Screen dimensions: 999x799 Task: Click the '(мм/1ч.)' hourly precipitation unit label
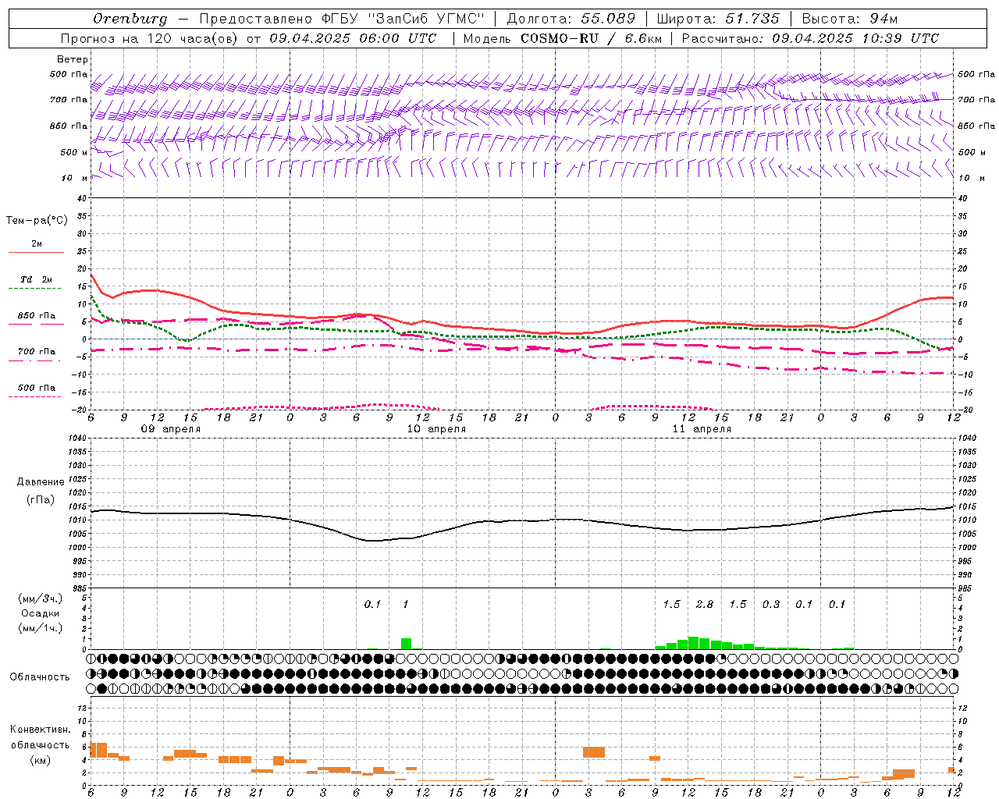pos(41,628)
